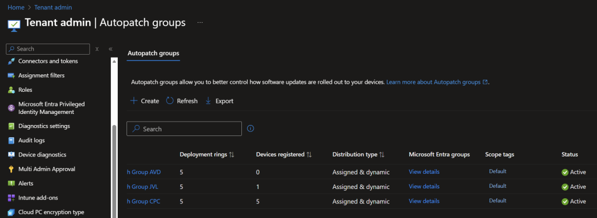
Task: Open Assignment filters menu item
Action: point(41,76)
